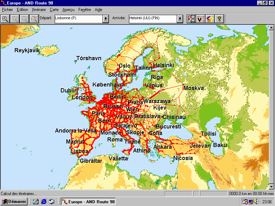Viewport: 275px width, 206px height.
Task: Click Warszawa on the map
Action: [157, 101]
